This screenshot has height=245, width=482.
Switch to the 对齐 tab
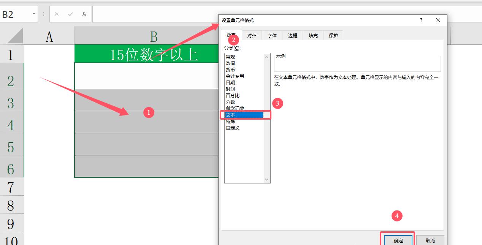point(252,35)
